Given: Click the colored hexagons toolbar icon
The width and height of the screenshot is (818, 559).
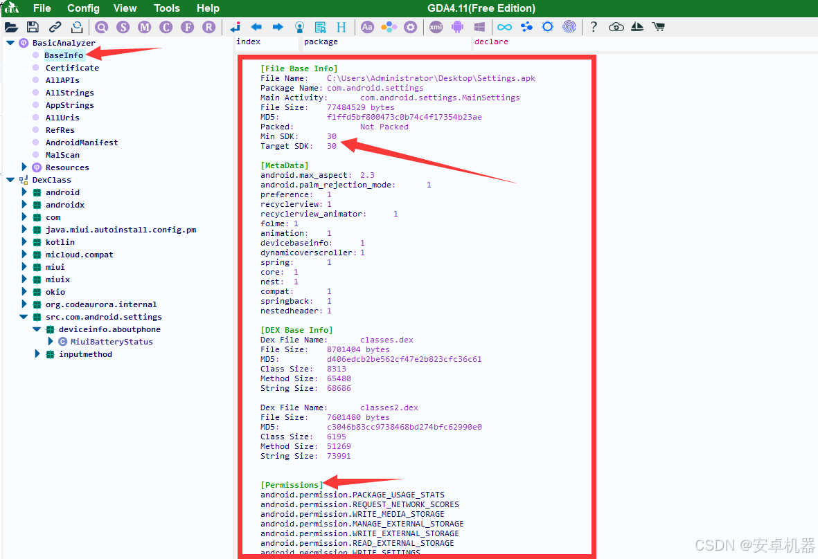Looking at the screenshot, I should point(389,27).
